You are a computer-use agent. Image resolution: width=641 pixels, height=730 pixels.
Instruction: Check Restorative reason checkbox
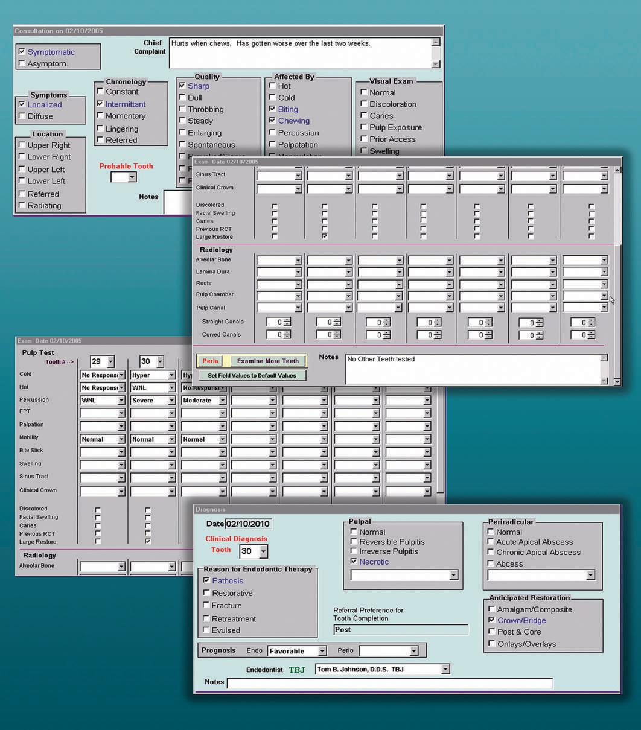point(206,593)
